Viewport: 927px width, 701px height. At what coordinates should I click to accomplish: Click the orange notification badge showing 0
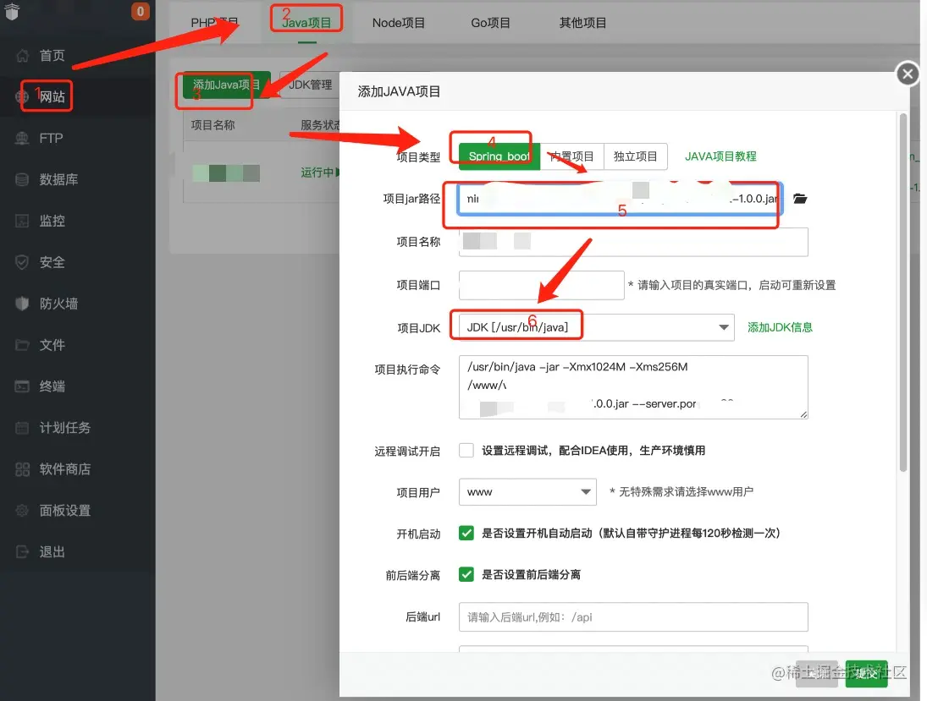[x=141, y=11]
